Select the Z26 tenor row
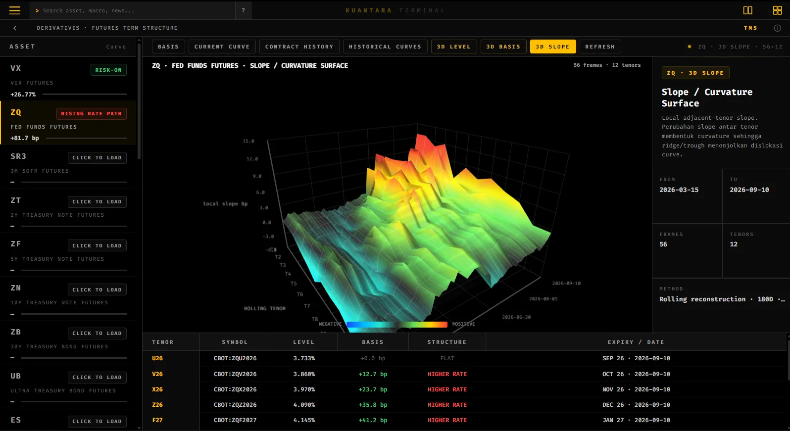790x431 pixels. click(465, 405)
